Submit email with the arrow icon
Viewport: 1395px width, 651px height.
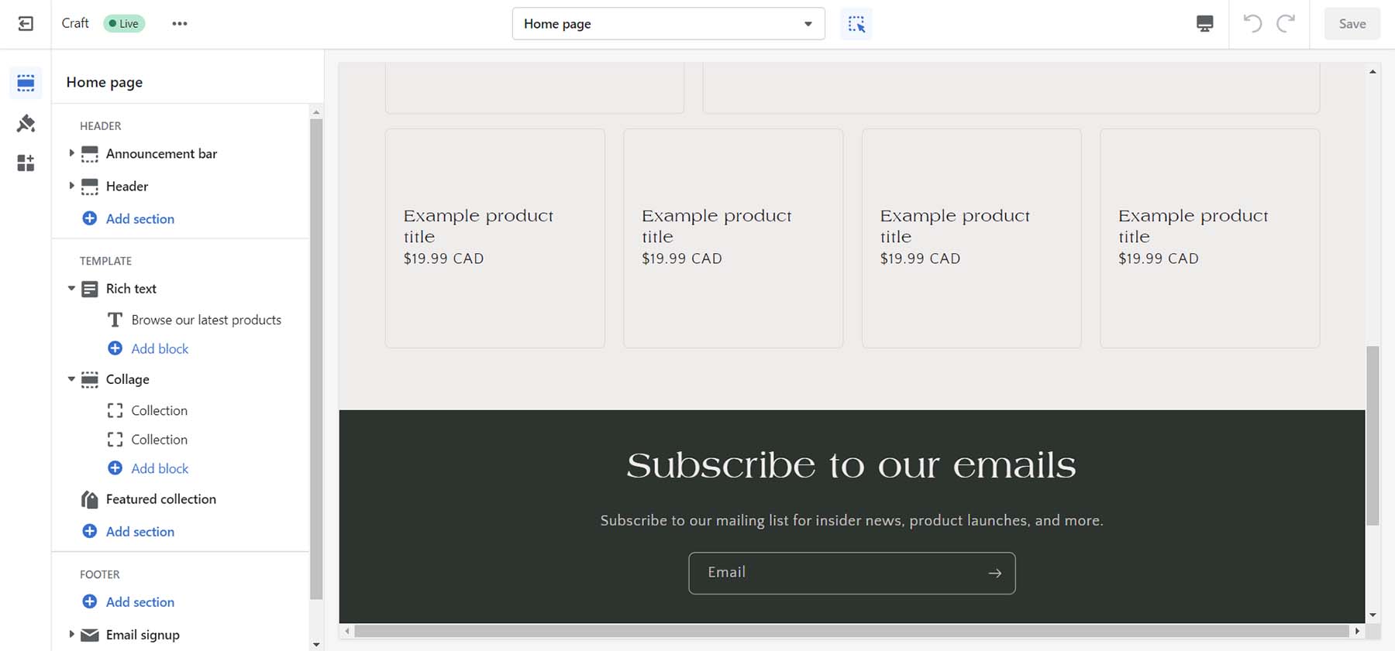tap(995, 573)
